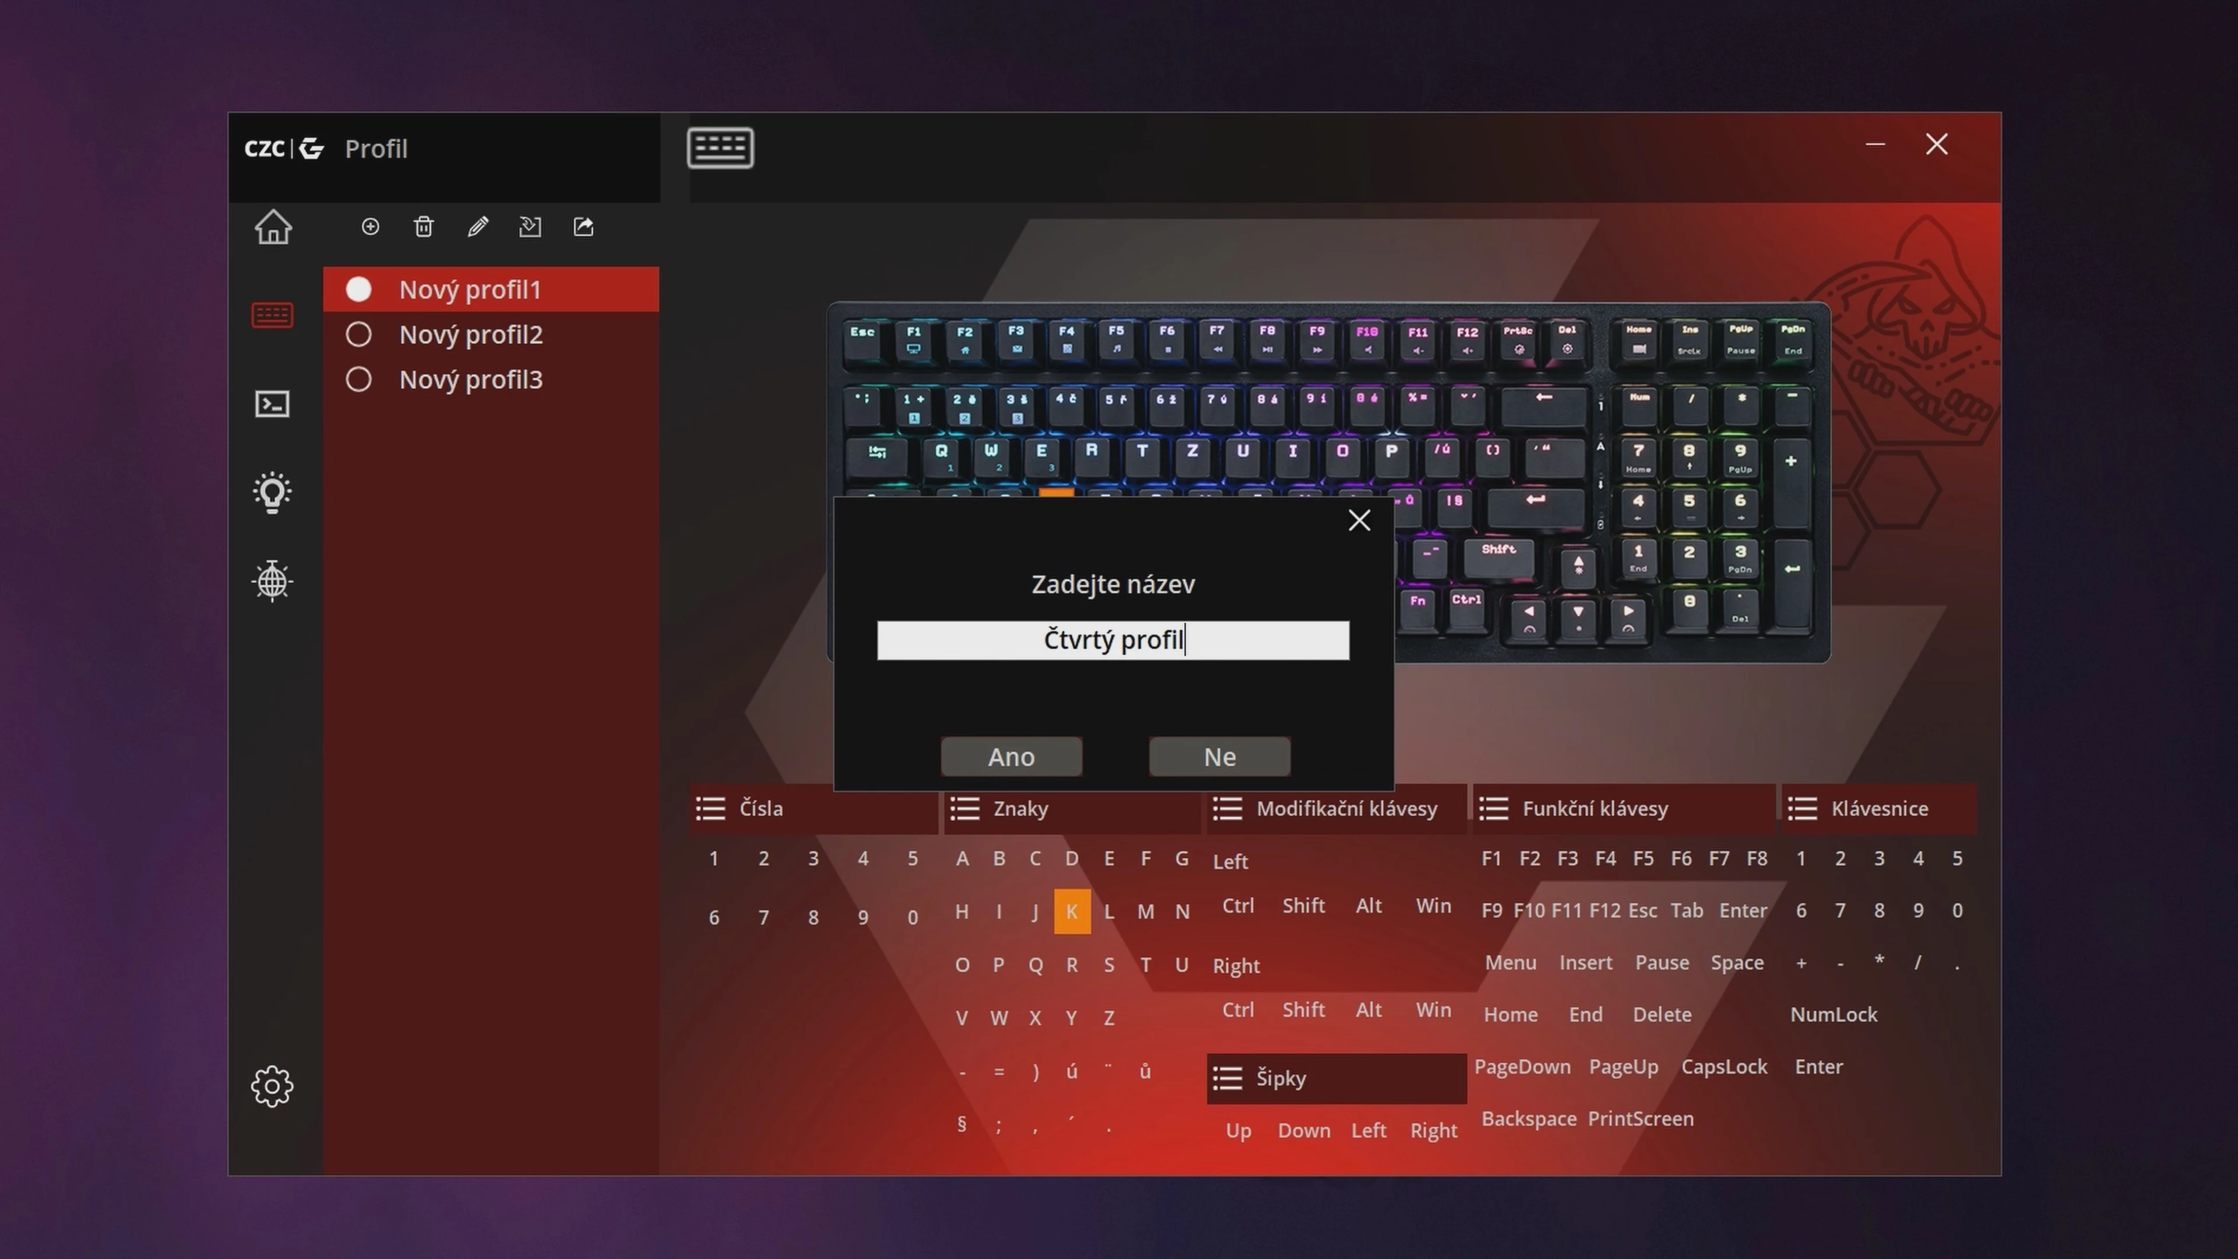Choose PrintScreen in Funkční klávesy
This screenshot has height=1259, width=2238.
click(1640, 1119)
